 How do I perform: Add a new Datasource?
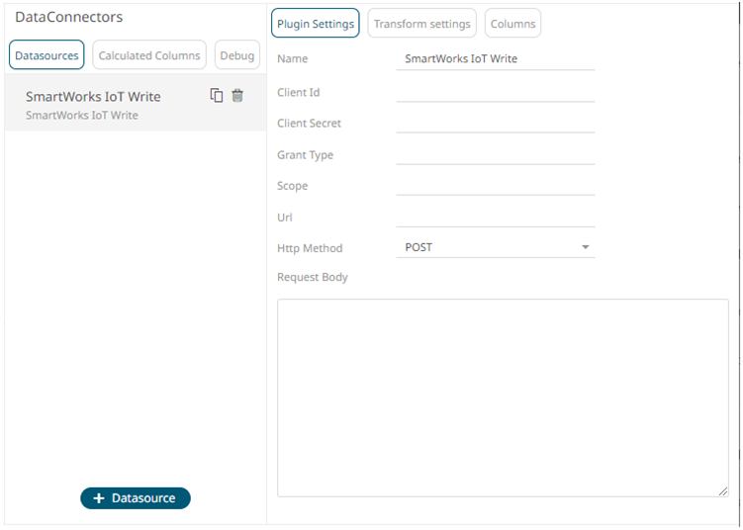[136, 498]
